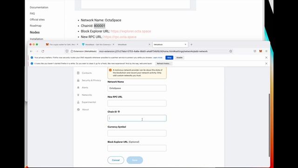This screenshot has height=168, width=298.
Task: Open the Pocket icon in the Firefox toolbar
Action: pos(255,51)
